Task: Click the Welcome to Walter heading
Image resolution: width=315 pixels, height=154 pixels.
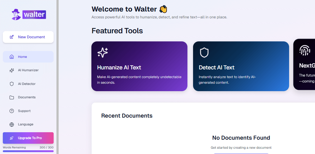Action: click(x=129, y=9)
